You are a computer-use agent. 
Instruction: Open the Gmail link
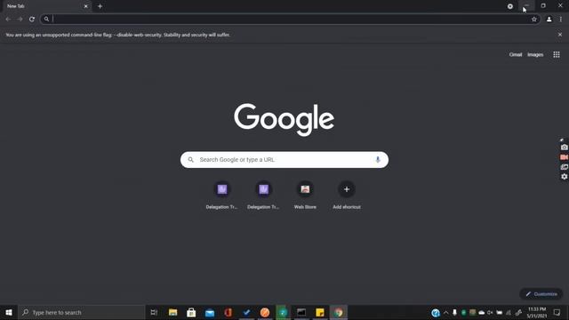pyautogui.click(x=516, y=55)
